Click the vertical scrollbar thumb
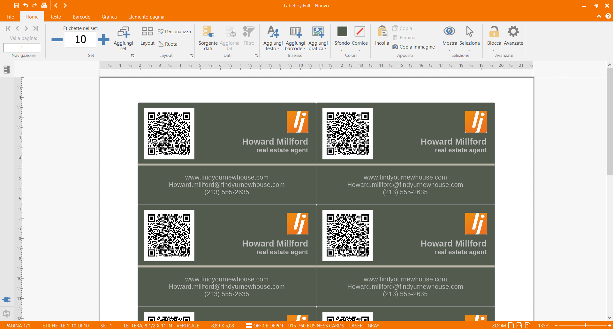Image resolution: width=613 pixels, height=329 pixels. (x=609, y=121)
